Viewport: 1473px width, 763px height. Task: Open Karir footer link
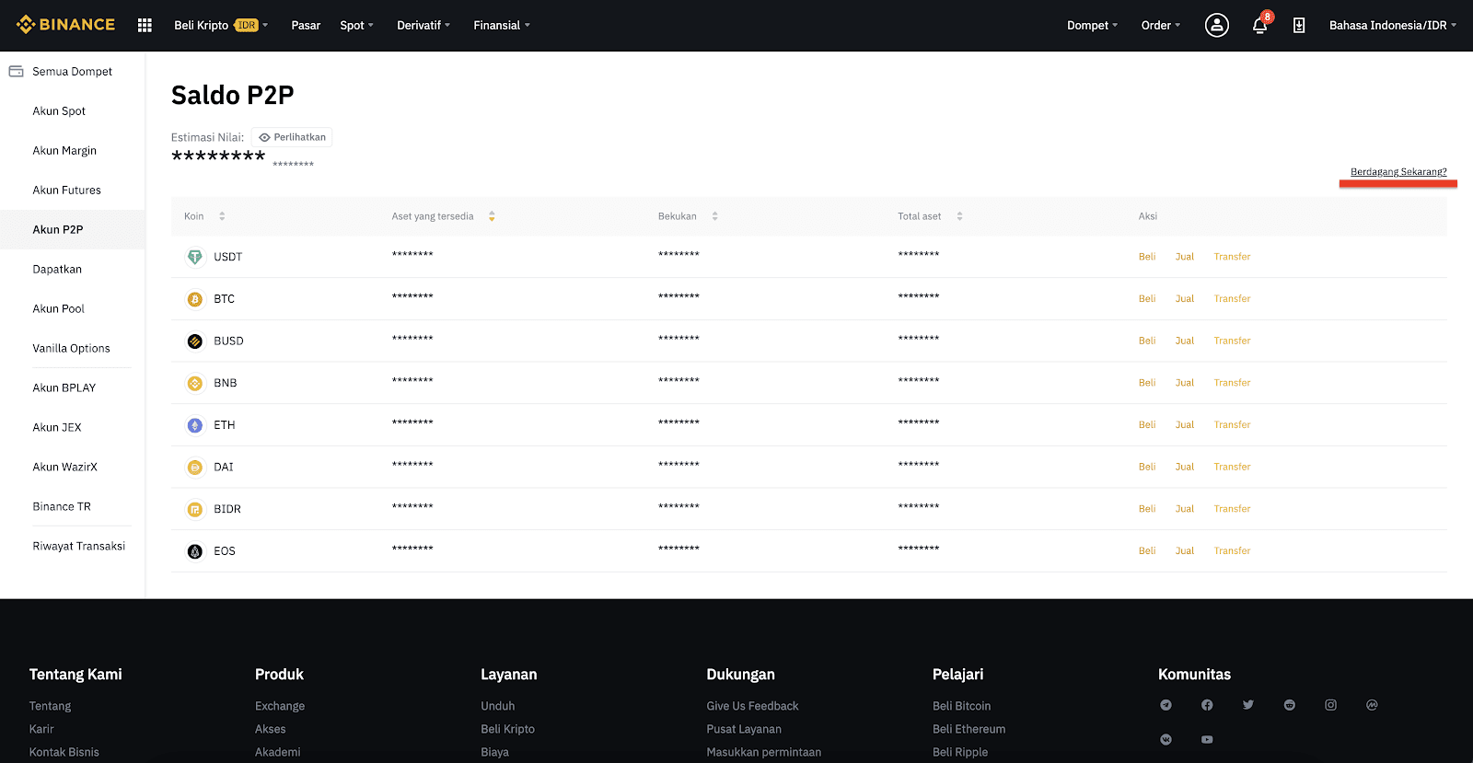pos(41,729)
